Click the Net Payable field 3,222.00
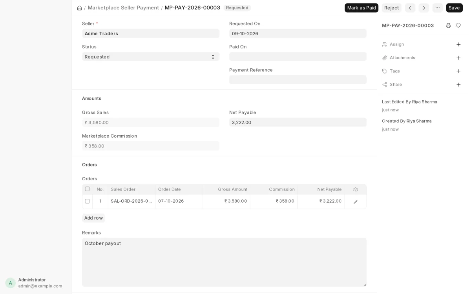This screenshot has width=471, height=294. (x=298, y=122)
